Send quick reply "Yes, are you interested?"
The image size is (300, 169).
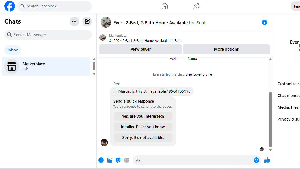click(x=143, y=116)
